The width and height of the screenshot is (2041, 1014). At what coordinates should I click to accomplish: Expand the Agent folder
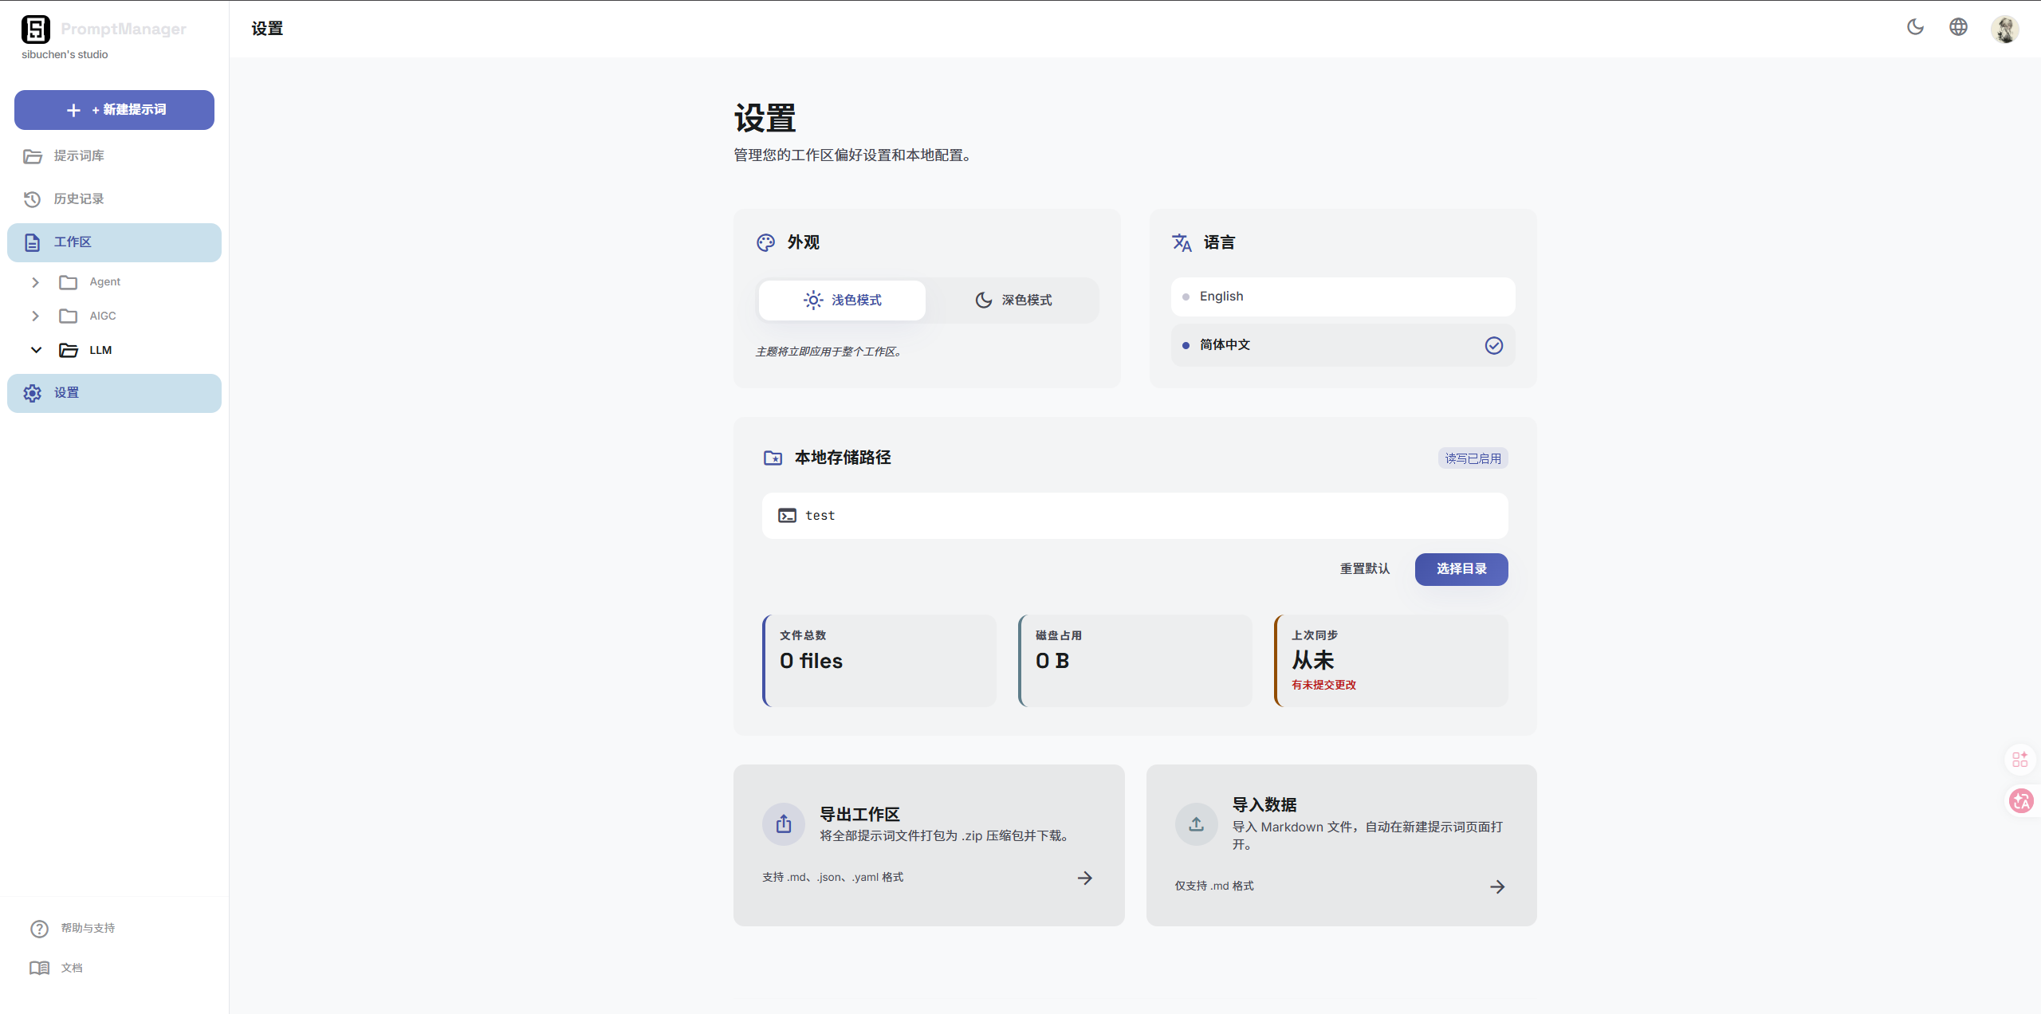click(x=35, y=282)
